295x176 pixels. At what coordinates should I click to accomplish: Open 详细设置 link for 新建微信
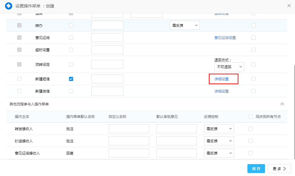pyautogui.click(x=222, y=91)
